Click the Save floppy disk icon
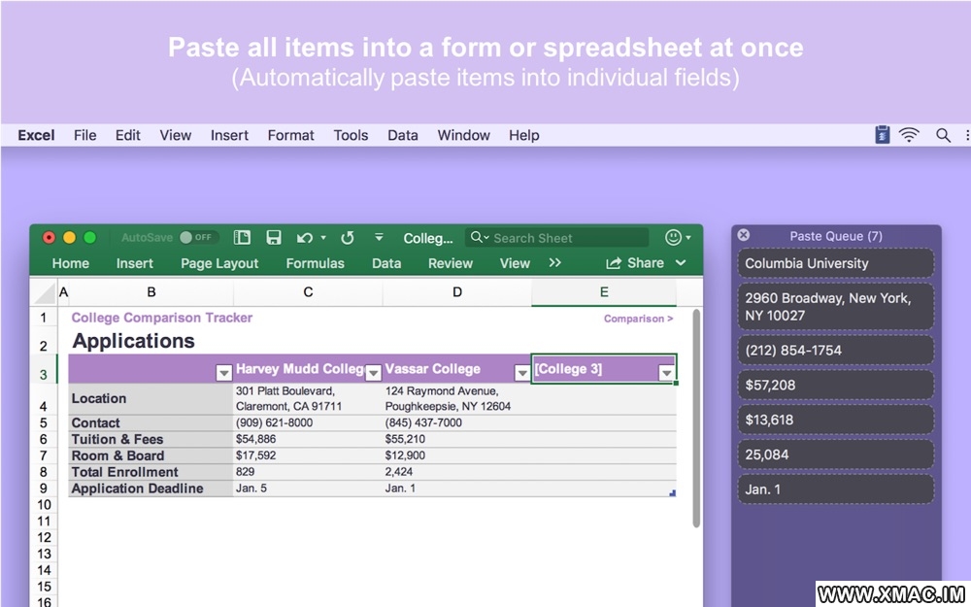This screenshot has height=607, width=971. point(274,238)
